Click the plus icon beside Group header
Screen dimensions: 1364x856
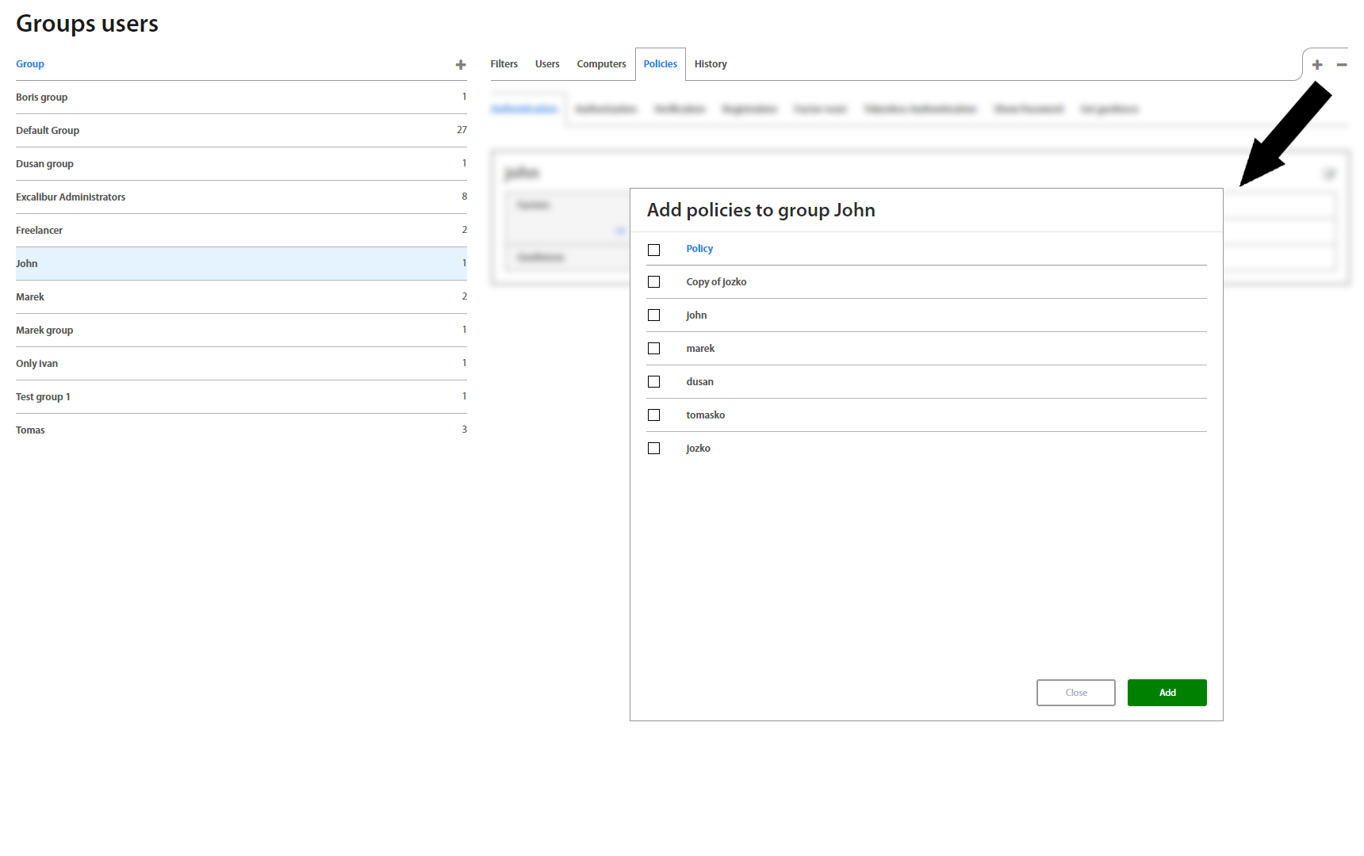[x=460, y=65]
